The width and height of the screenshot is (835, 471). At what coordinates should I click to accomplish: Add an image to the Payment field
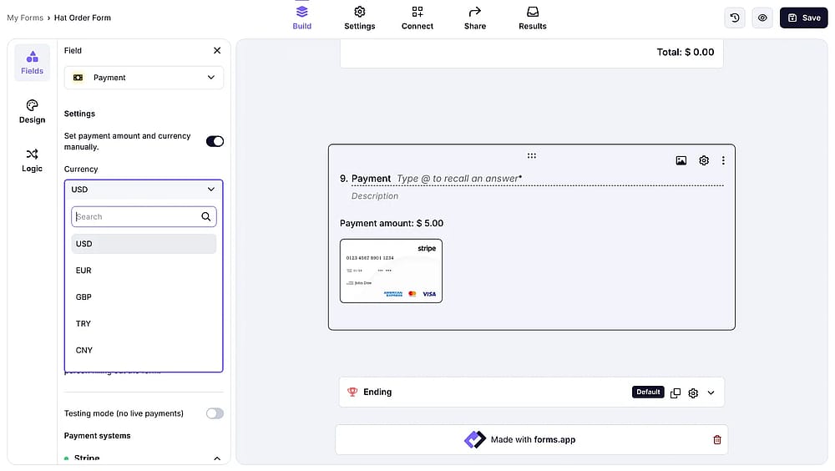tap(681, 160)
